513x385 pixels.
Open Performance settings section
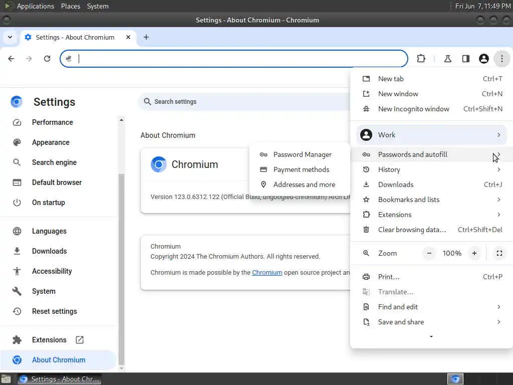(52, 122)
